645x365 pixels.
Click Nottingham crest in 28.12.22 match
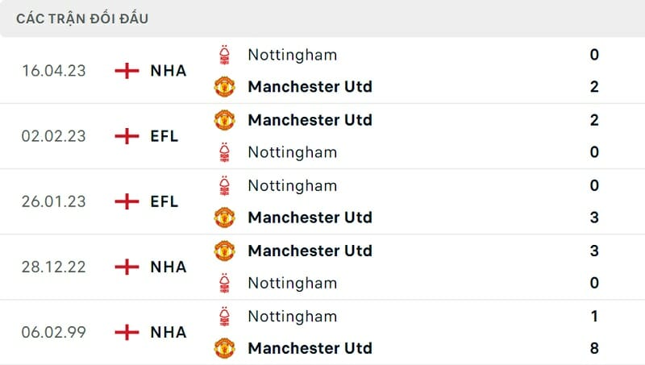coord(224,283)
